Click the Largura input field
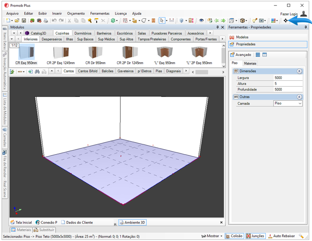The height and width of the screenshot is (241, 312). tap(288, 78)
